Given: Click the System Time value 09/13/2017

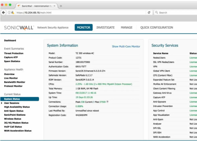Looking at the screenshot, I should point(86,93).
